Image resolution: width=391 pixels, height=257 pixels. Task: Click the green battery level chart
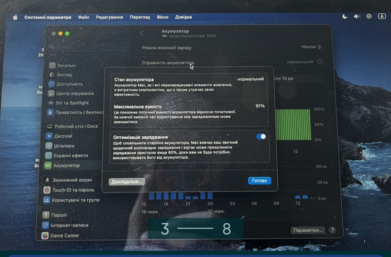[293, 125]
